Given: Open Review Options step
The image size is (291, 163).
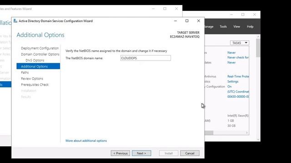Looking at the screenshot, I should click(x=32, y=78).
